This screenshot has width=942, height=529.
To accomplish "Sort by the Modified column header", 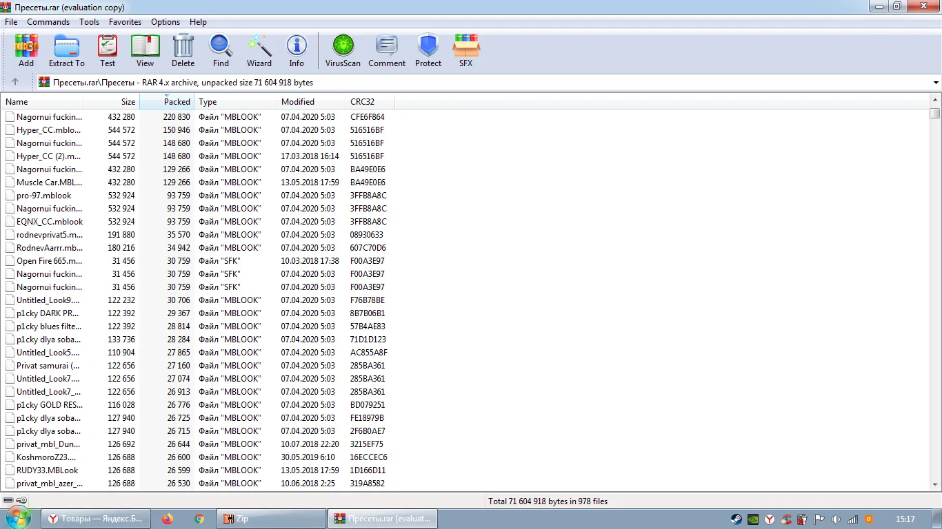I will [x=312, y=102].
